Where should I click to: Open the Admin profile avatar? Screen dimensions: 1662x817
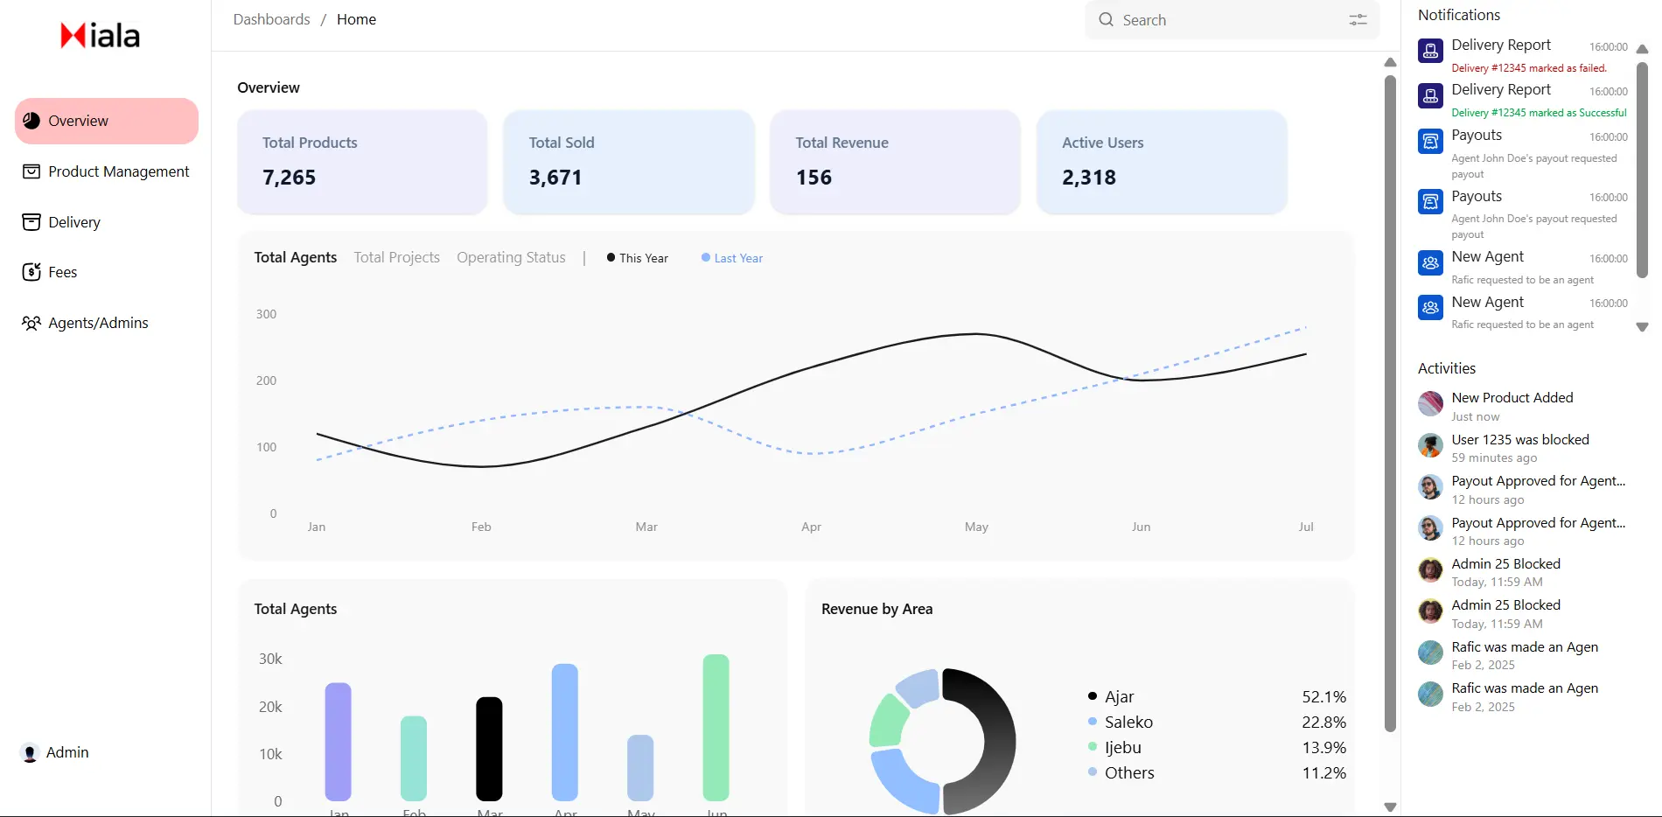[29, 752]
